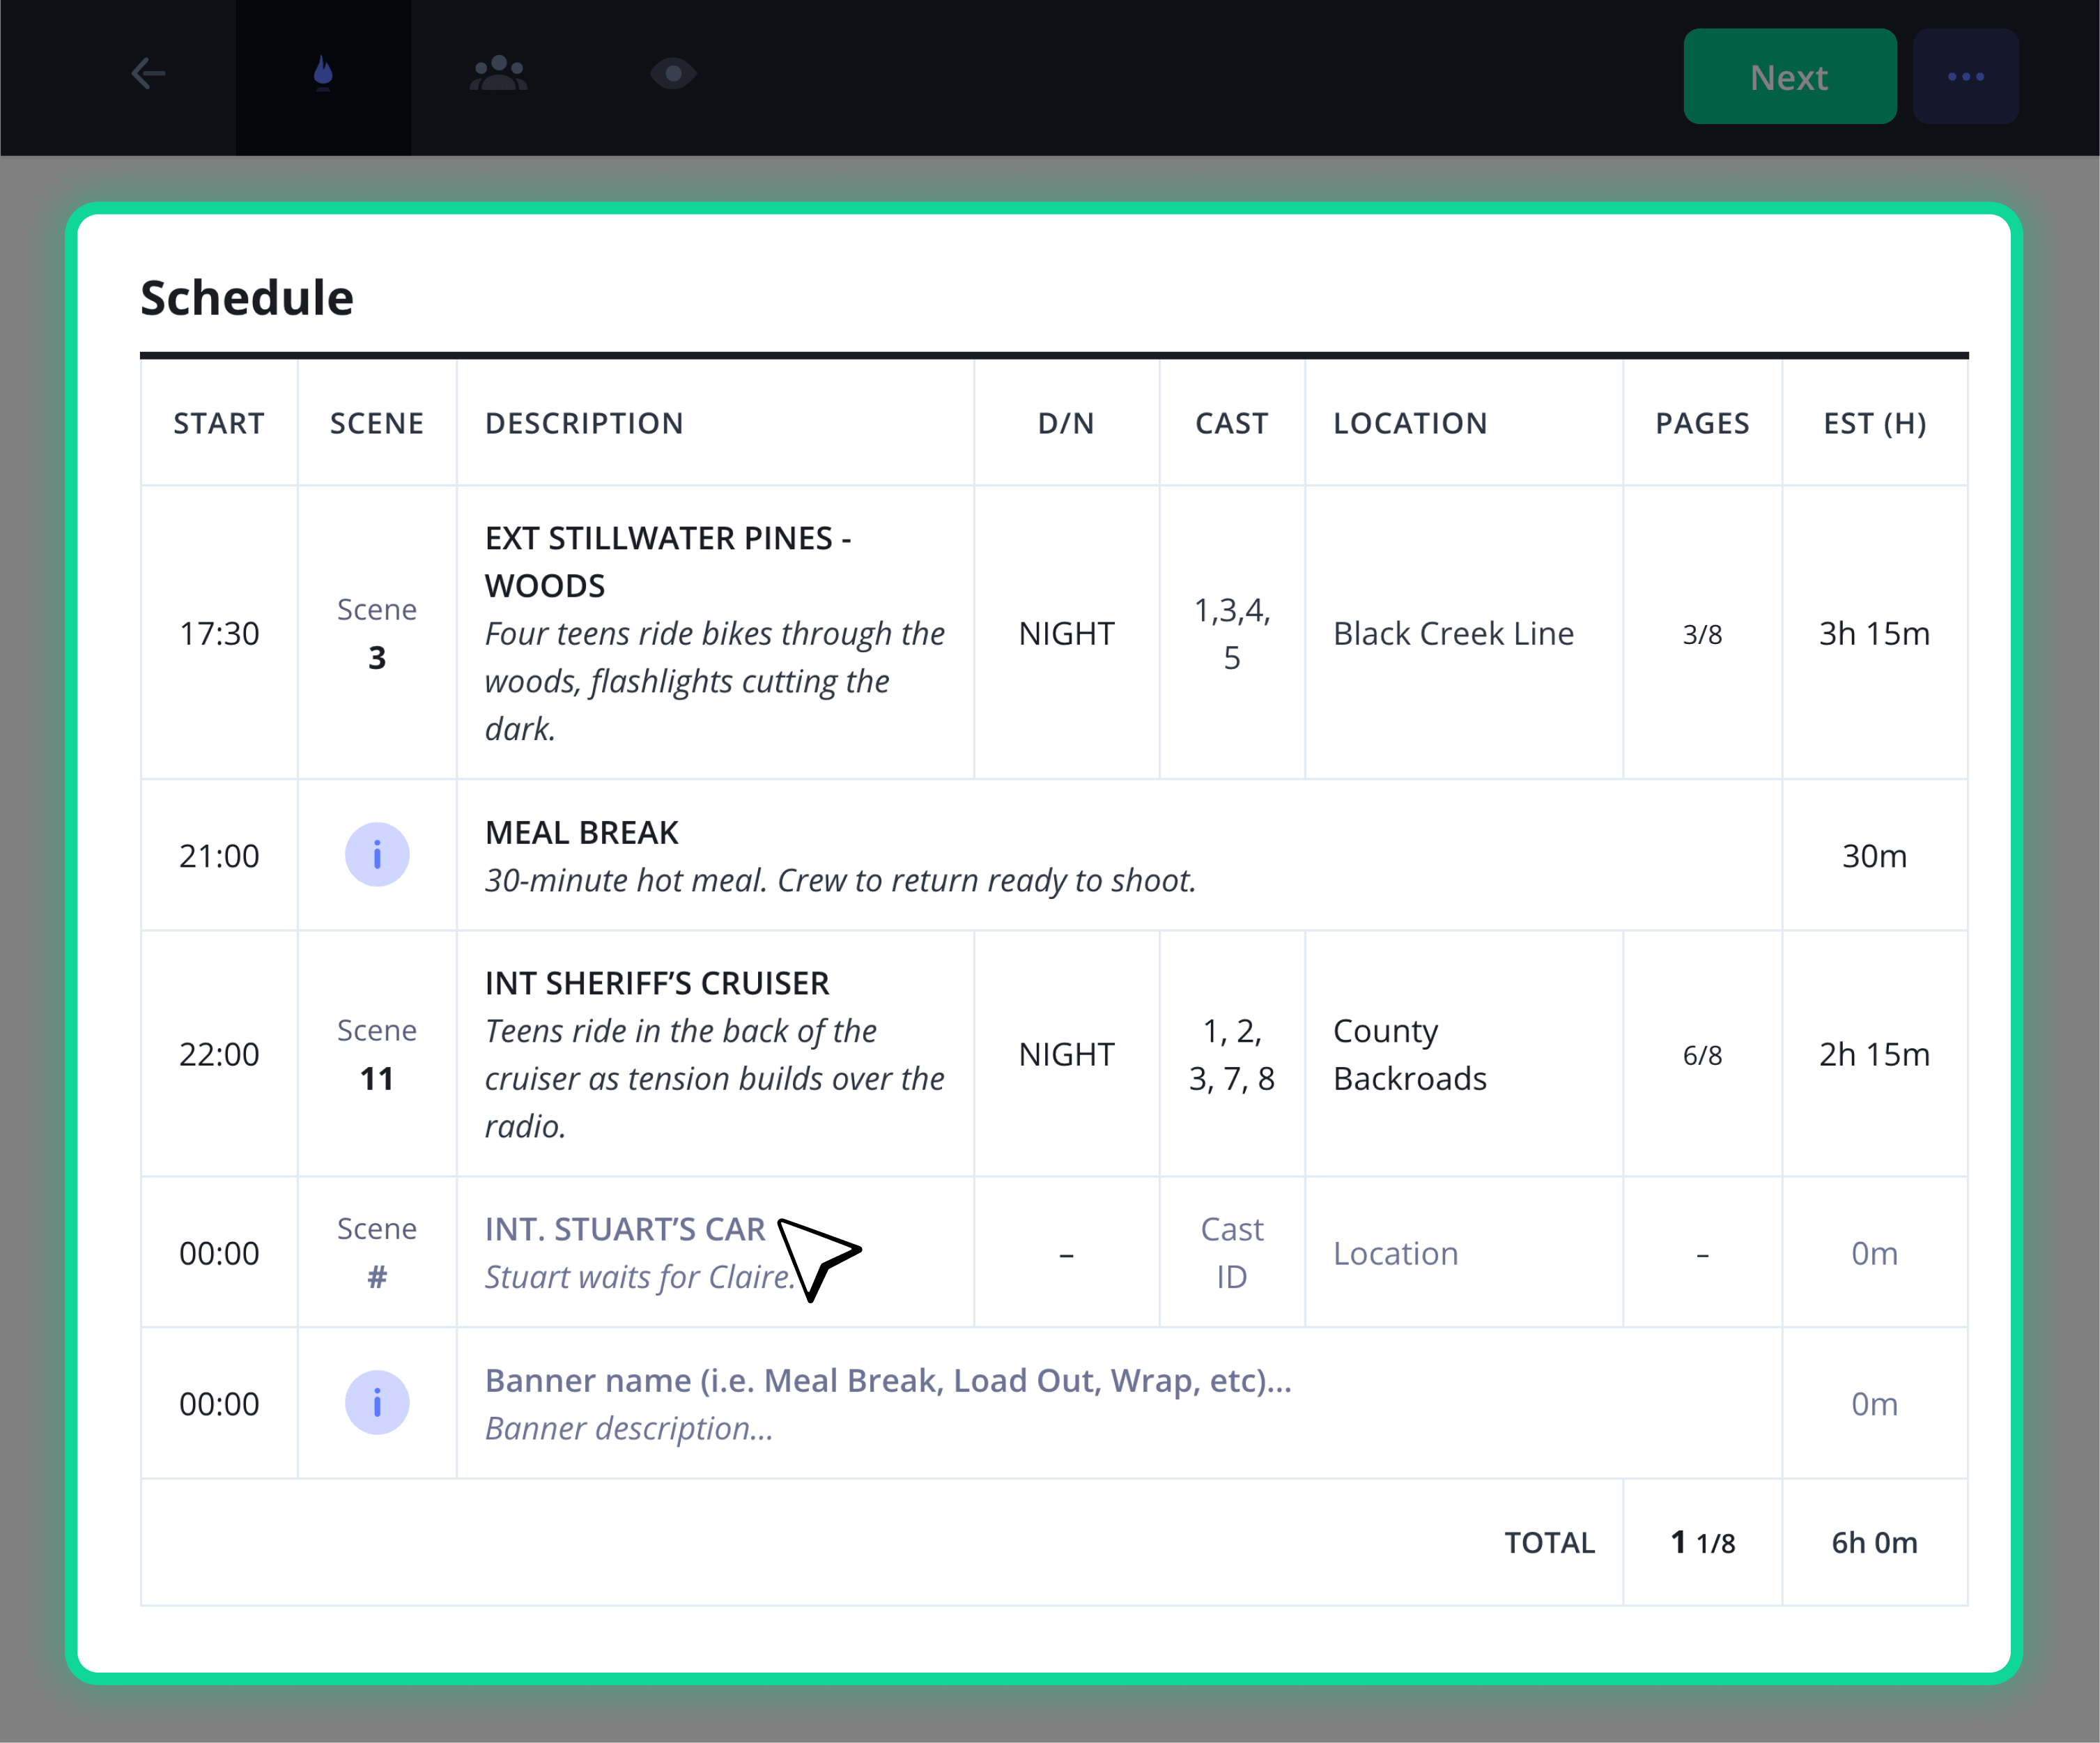Click the PAGES column header
Viewport: 2100px width, 1743px height.
pos(1702,423)
